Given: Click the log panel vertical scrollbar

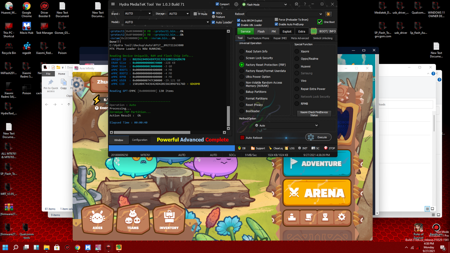Looking at the screenshot, I should tap(229, 79).
